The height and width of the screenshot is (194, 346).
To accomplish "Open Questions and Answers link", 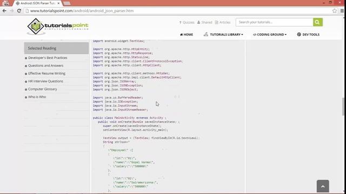I will (45, 66).
